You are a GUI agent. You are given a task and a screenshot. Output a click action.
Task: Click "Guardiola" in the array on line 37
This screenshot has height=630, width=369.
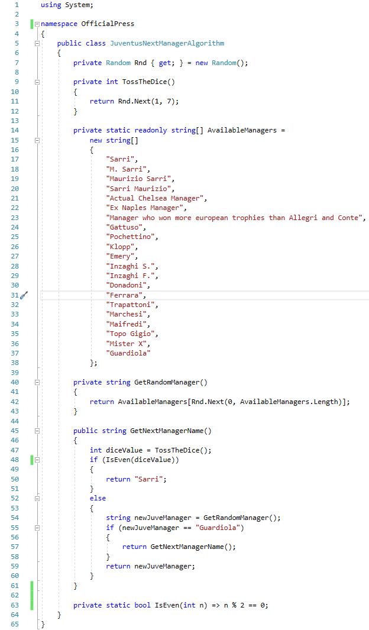128,353
